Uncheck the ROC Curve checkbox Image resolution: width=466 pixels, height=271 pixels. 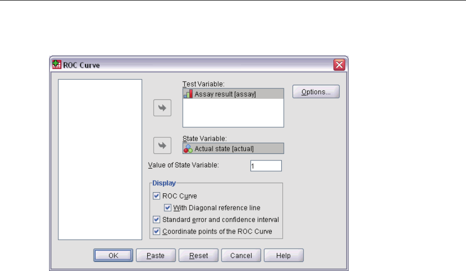click(x=156, y=196)
